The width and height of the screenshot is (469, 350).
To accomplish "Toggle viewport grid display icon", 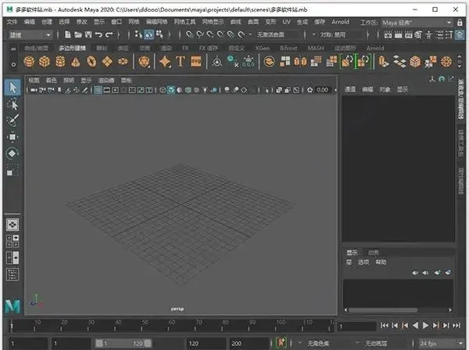I will click(x=98, y=90).
